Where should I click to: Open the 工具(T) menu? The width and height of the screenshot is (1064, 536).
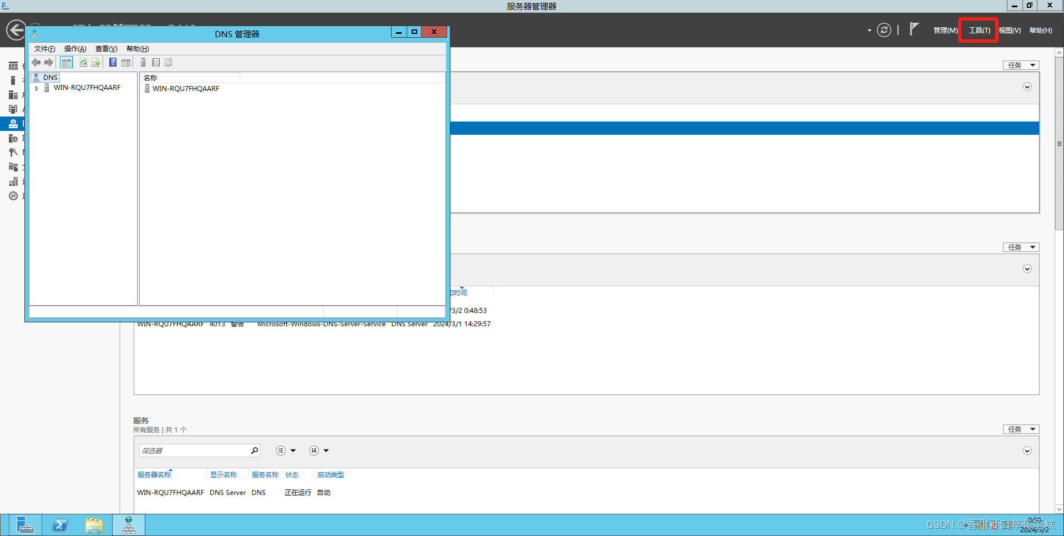(x=979, y=31)
